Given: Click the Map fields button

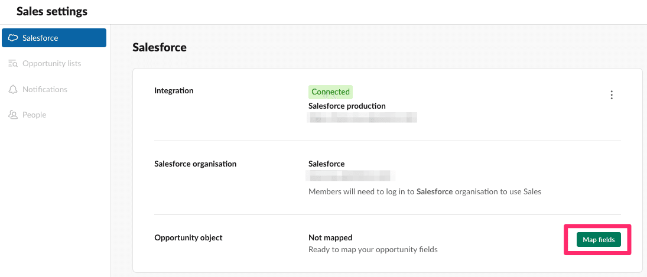Looking at the screenshot, I should pyautogui.click(x=599, y=239).
